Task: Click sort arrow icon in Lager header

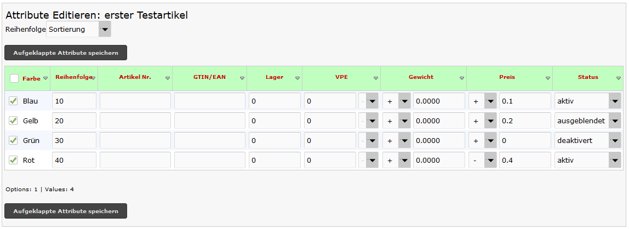Action: point(298,79)
